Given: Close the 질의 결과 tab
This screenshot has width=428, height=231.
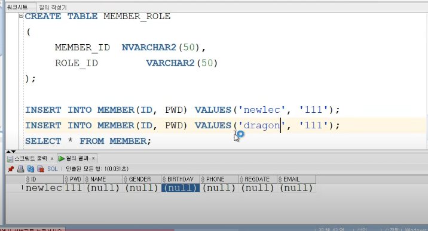Looking at the screenshot, I should [93, 158].
